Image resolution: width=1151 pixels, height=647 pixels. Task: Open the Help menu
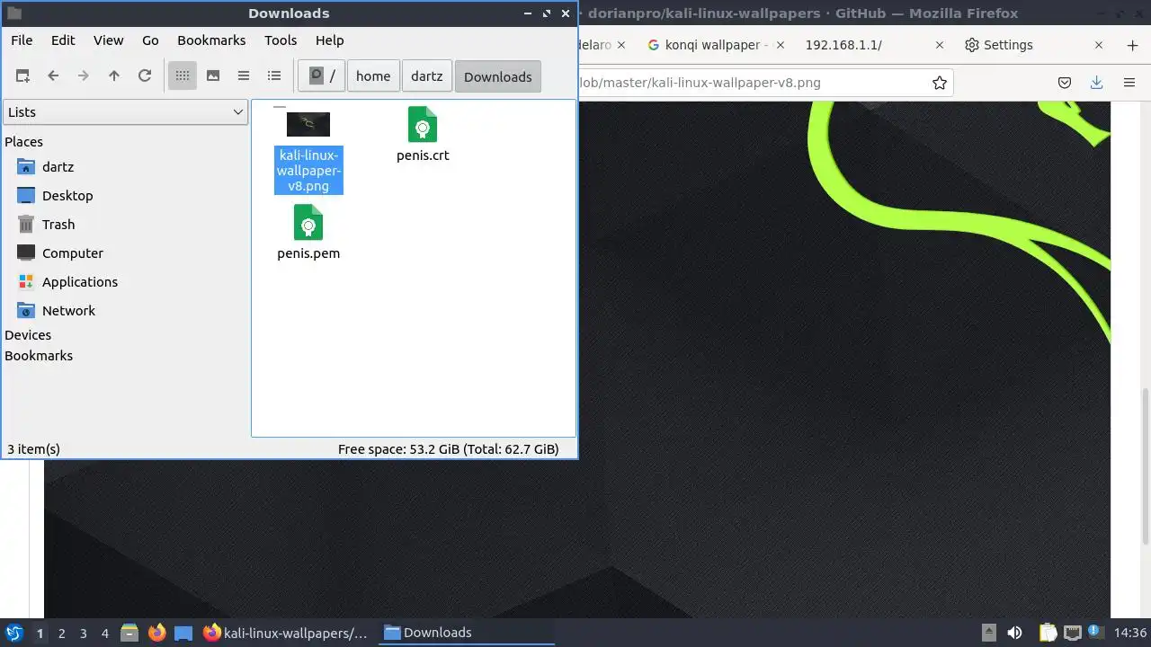[x=330, y=40]
